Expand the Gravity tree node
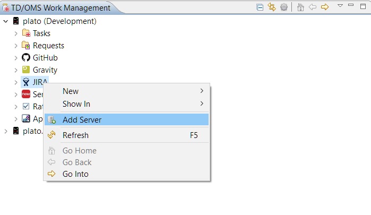This screenshot has height=215, width=371. (16, 70)
